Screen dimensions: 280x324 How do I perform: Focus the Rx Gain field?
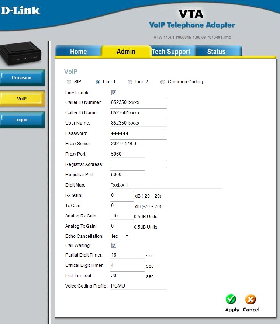tap(122, 195)
